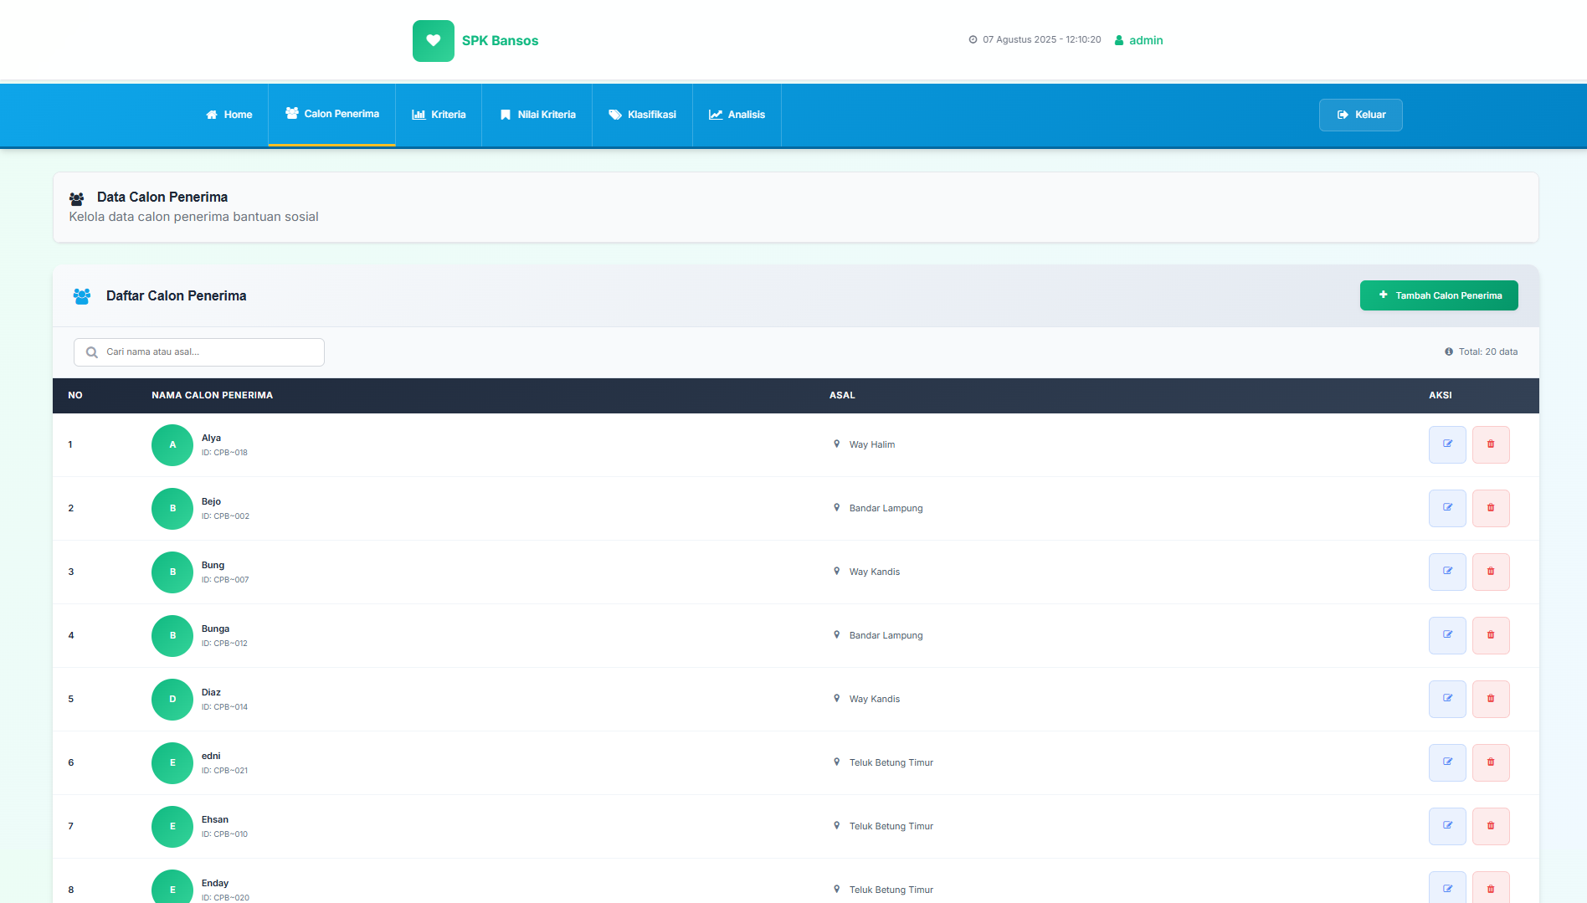Delete the Enday row
This screenshot has width=1587, height=903.
pyautogui.click(x=1491, y=887)
